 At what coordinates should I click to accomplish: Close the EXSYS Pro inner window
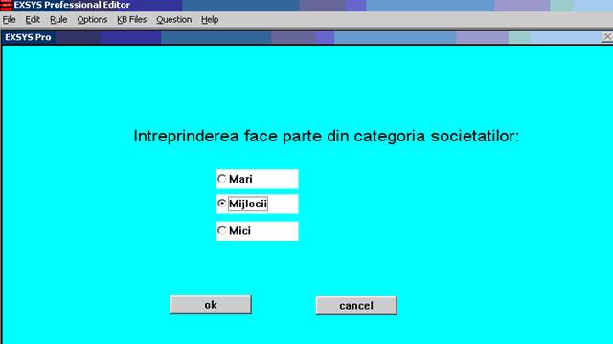[x=607, y=37]
